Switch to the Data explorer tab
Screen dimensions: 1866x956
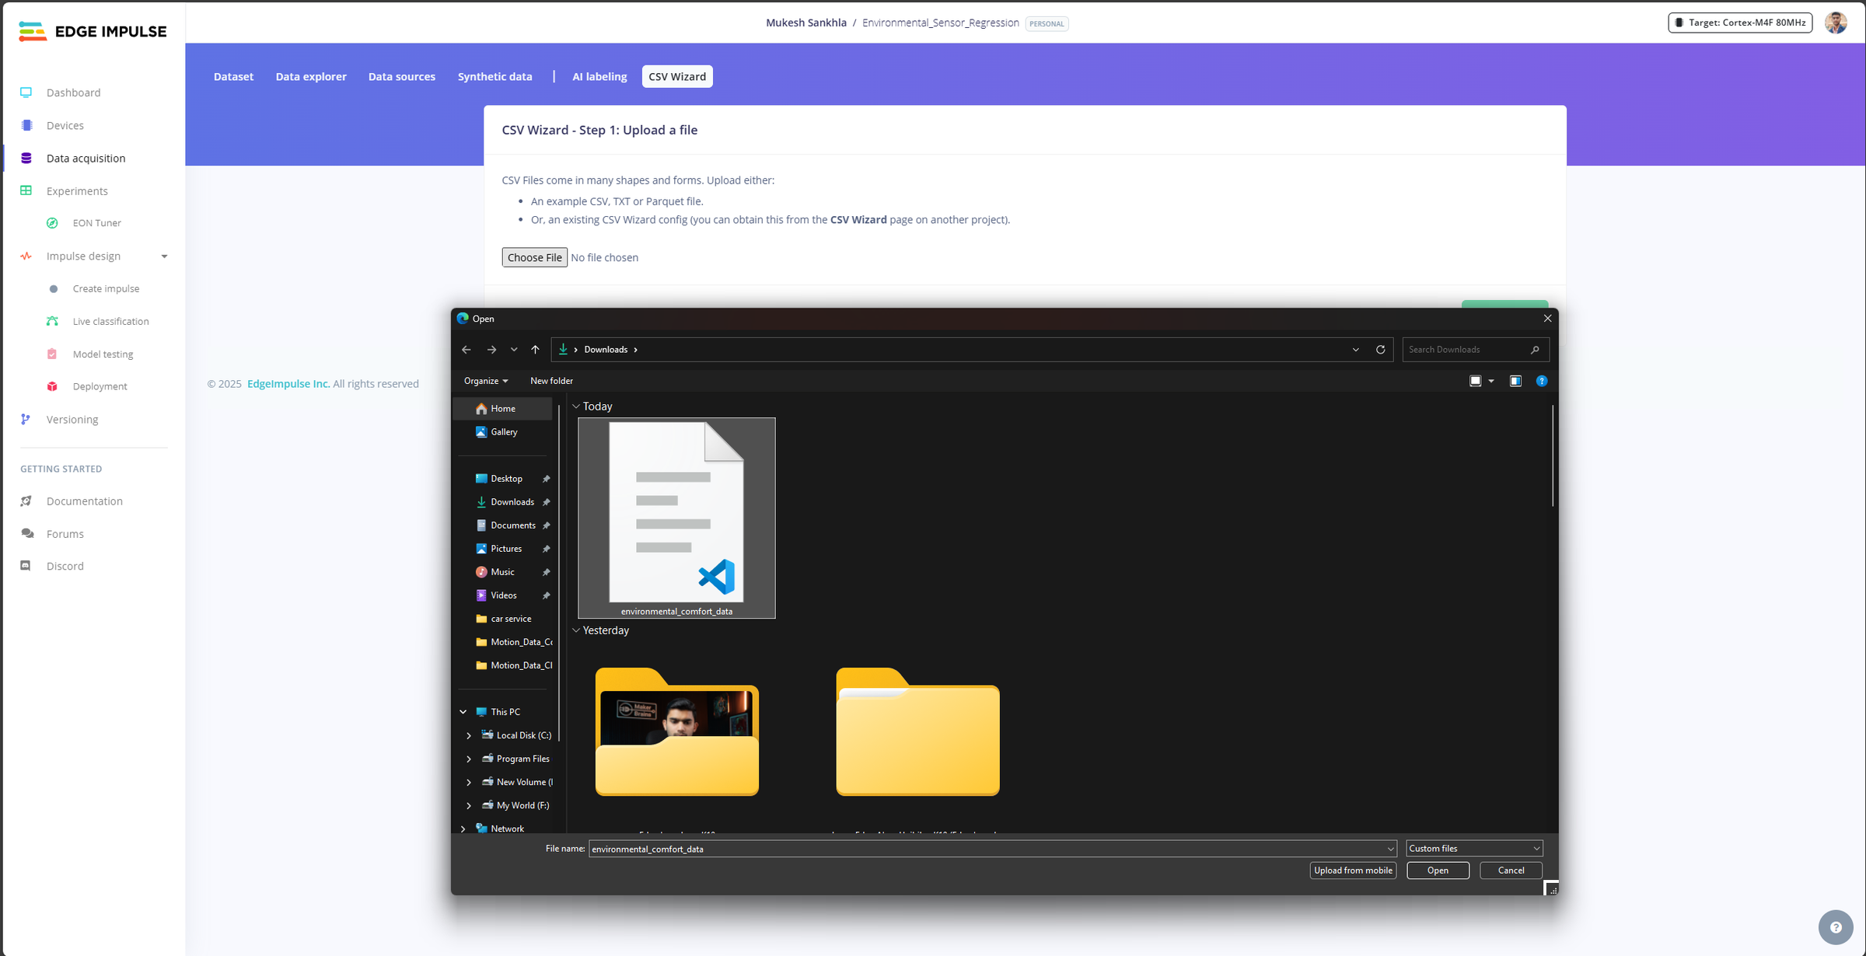pyautogui.click(x=311, y=76)
